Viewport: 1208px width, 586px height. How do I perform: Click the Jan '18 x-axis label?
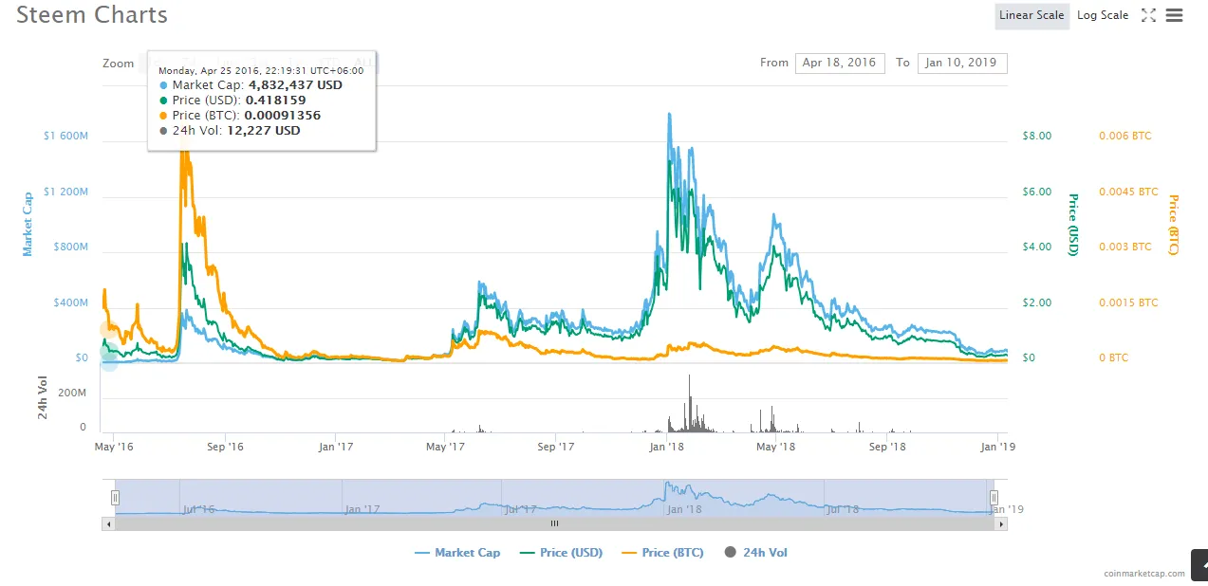coord(667,446)
